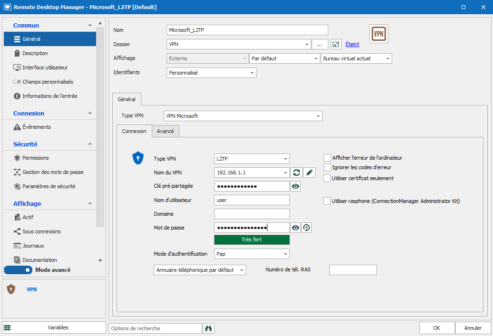The height and width of the screenshot is (336, 493).
Task: Collapse the Sécurité sidebar section
Action: pos(90,144)
